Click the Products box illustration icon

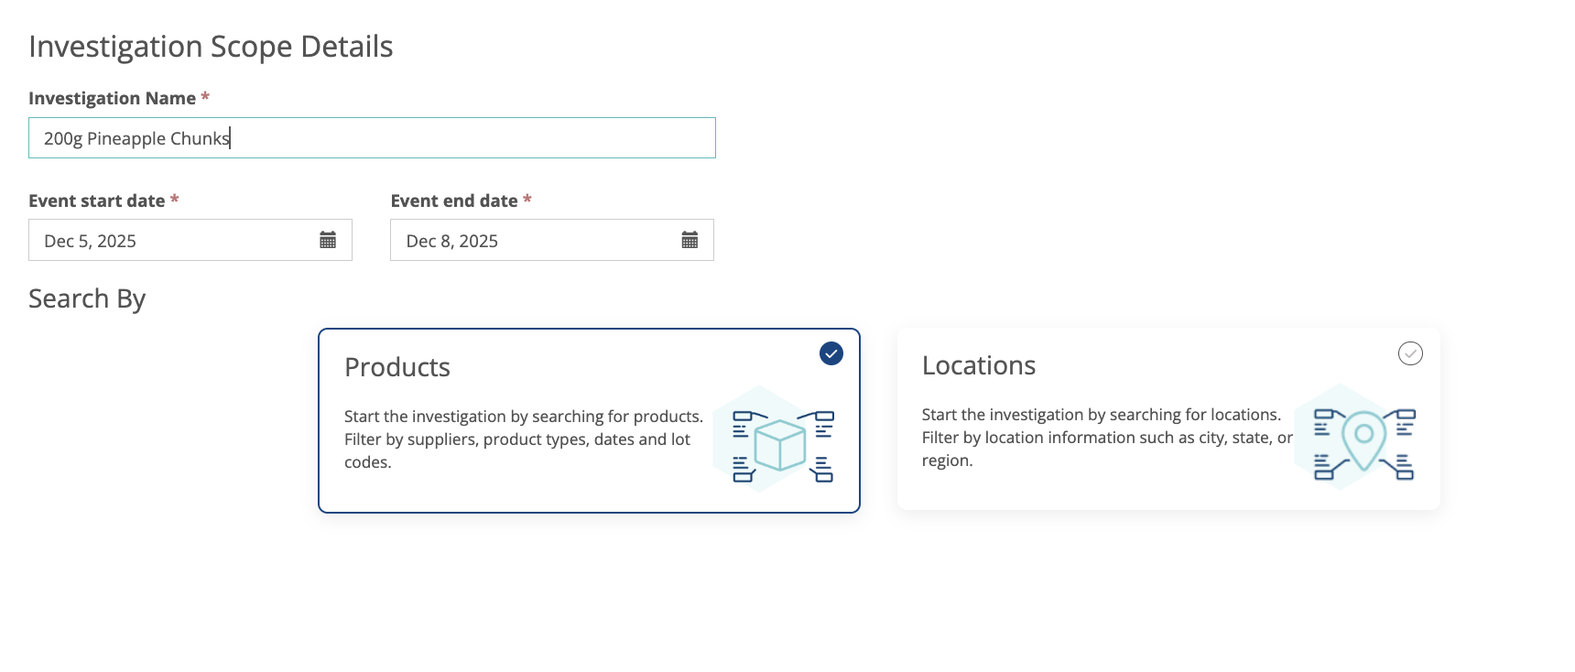781,444
